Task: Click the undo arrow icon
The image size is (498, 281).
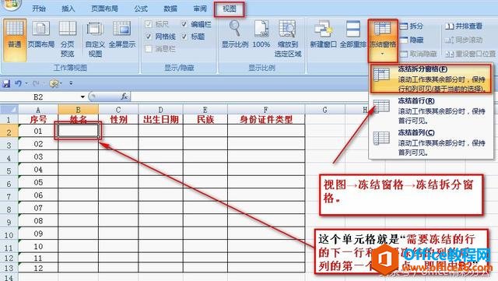Action: coord(18,83)
